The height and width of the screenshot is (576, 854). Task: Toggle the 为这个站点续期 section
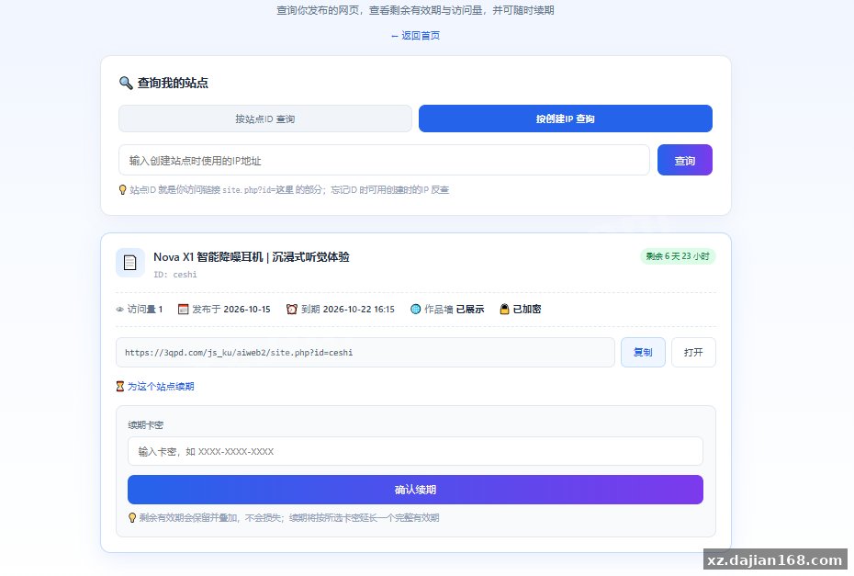(x=155, y=387)
